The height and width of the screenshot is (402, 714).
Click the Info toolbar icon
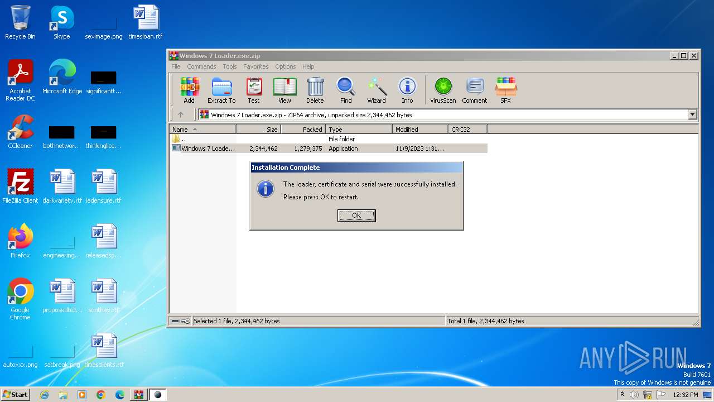407,90
